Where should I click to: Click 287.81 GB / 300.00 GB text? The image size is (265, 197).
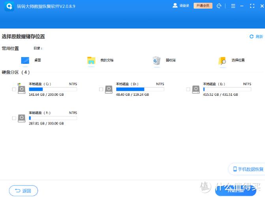tap(46, 123)
